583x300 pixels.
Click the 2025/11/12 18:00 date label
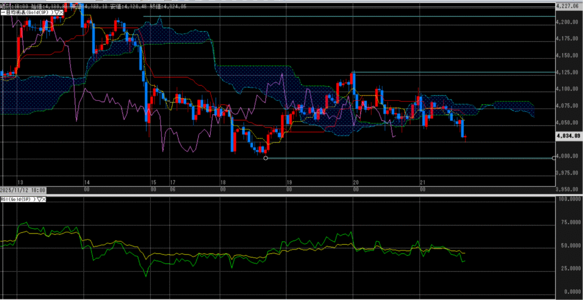(23, 190)
